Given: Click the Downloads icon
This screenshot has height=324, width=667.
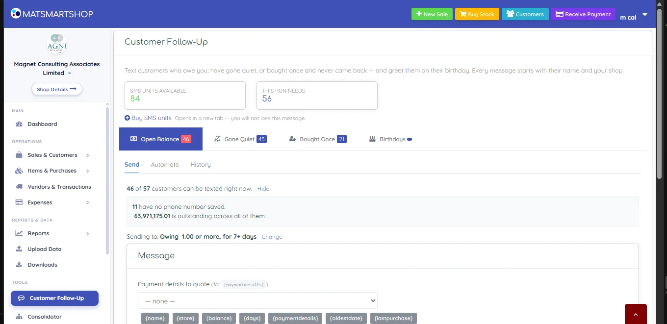Looking at the screenshot, I should (19, 265).
